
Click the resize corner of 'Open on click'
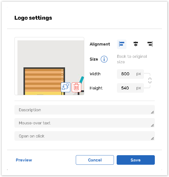tap(152, 139)
